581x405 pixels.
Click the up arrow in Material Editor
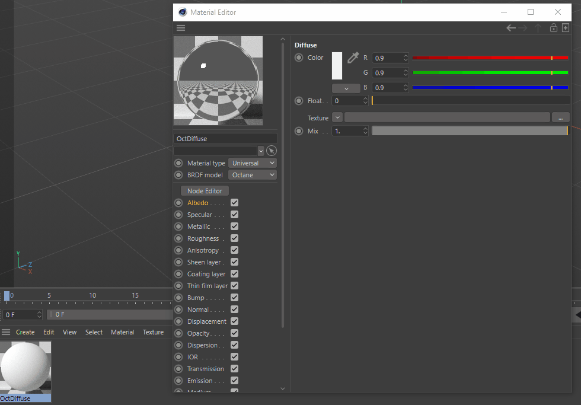(x=538, y=28)
